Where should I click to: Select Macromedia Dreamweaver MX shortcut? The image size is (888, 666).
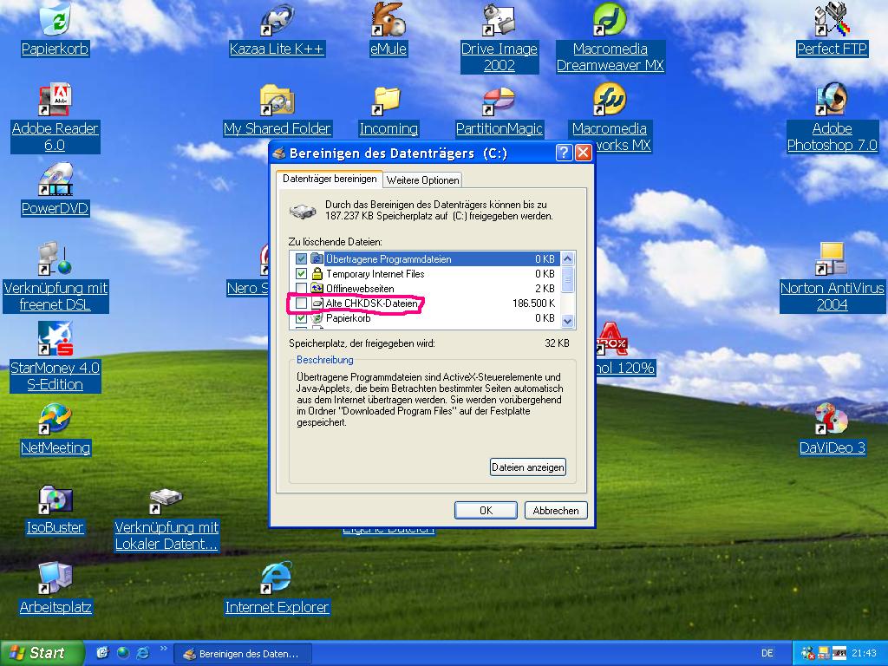(610, 38)
